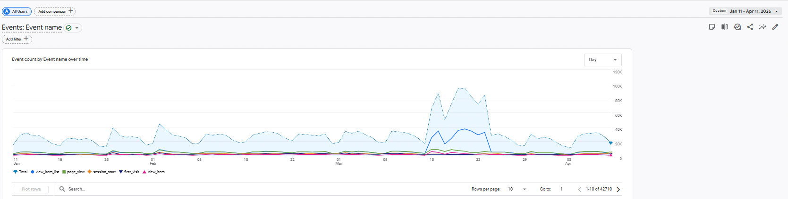Open the annotations note icon
Screen dimensions: 788x199
[x=712, y=27]
